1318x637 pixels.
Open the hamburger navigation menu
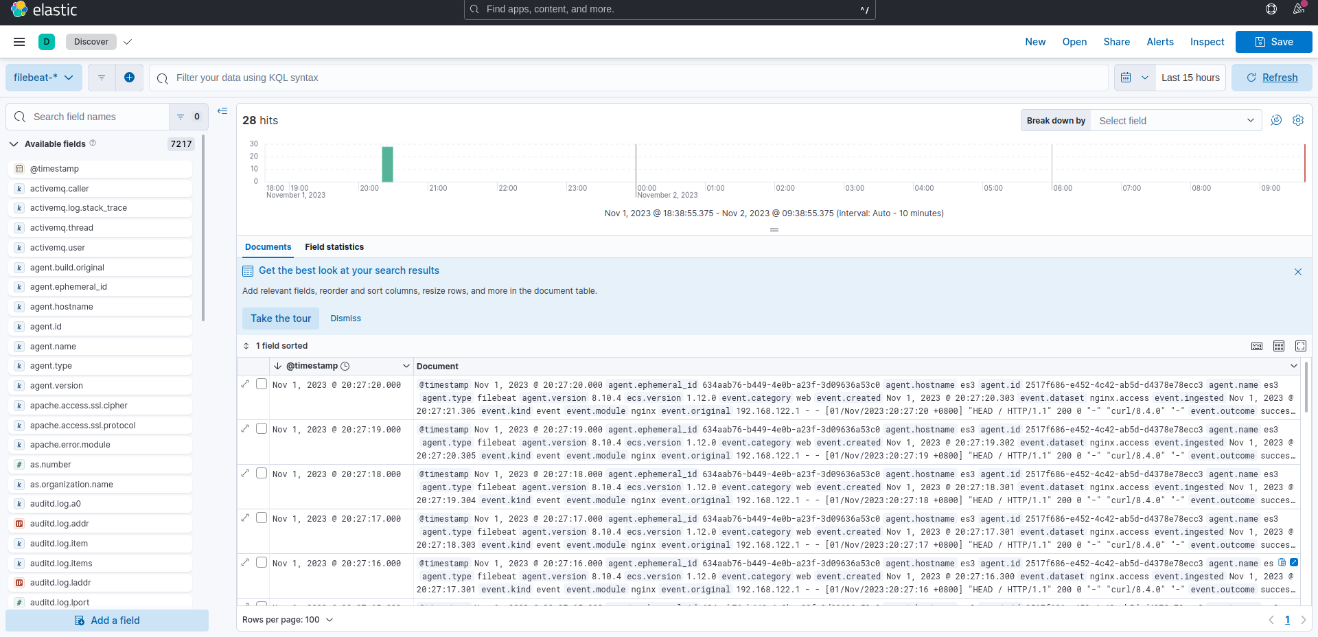[19, 42]
